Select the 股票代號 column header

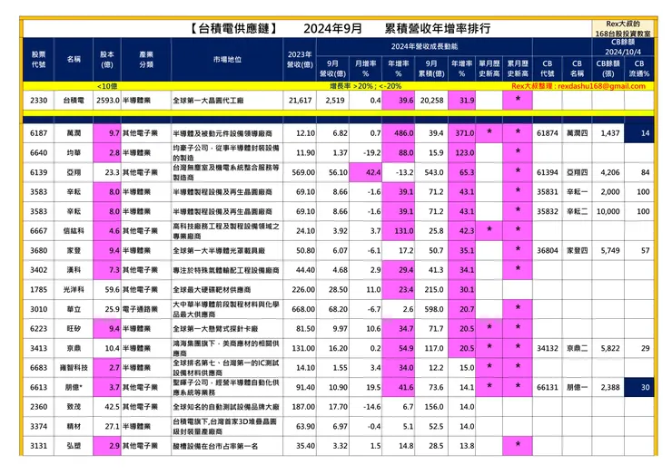point(38,60)
